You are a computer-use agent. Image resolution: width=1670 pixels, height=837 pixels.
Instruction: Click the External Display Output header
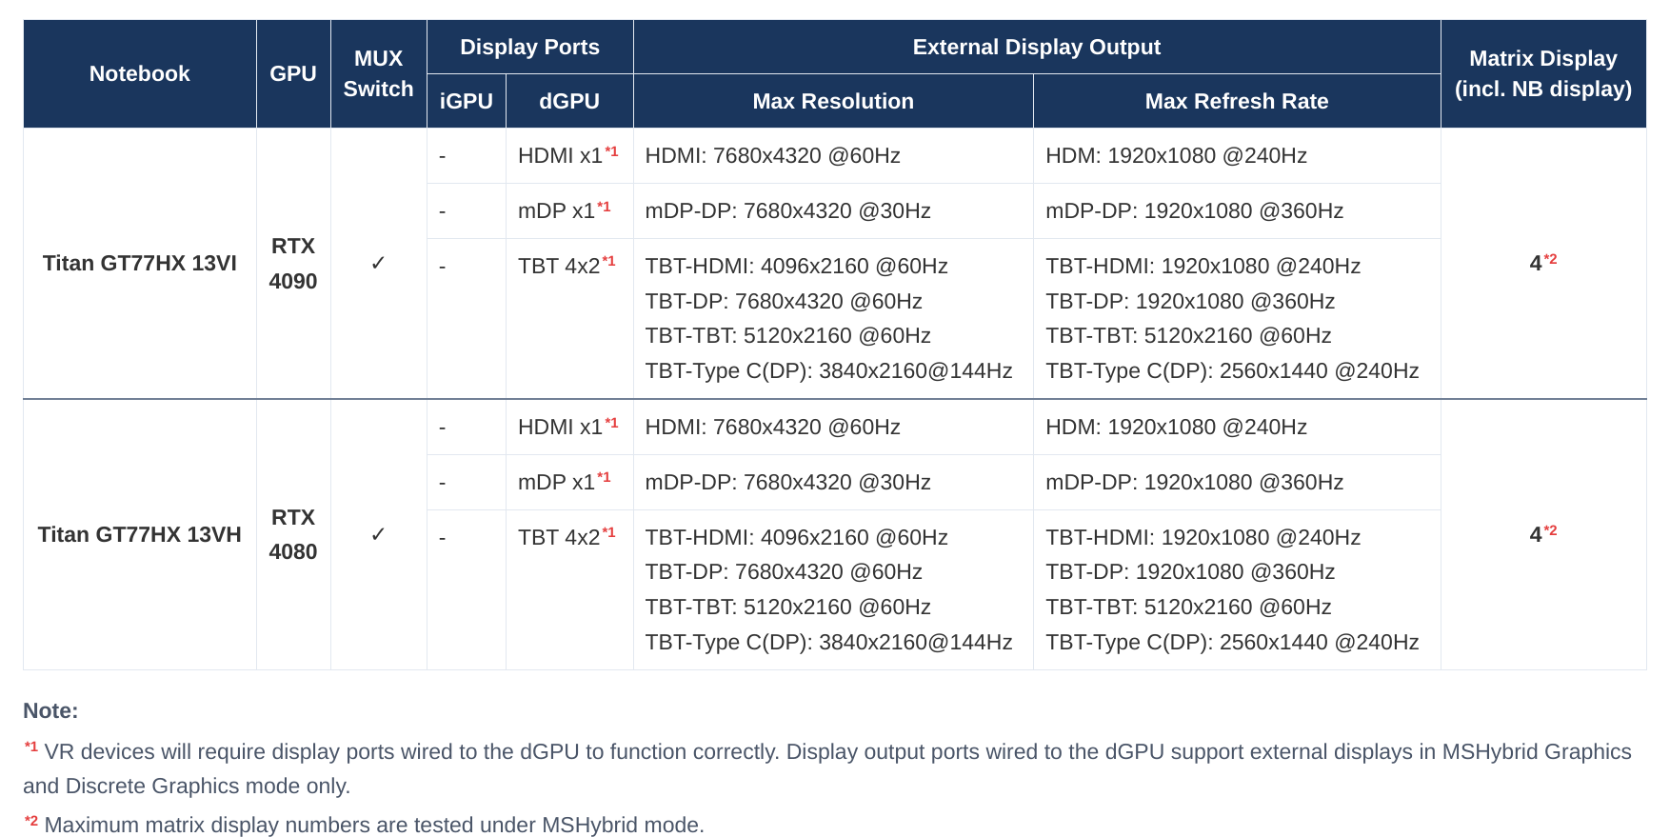click(1036, 47)
